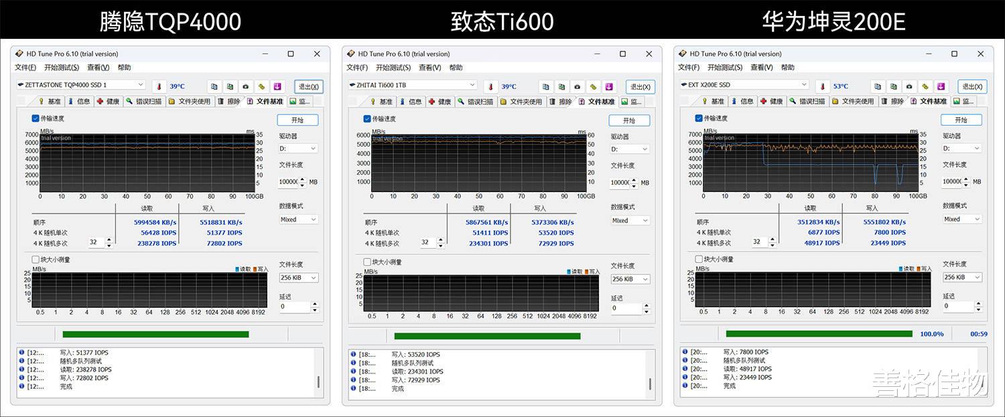Open 256 KiB dropdown in X200E window
The width and height of the screenshot is (1005, 417).
(962, 277)
